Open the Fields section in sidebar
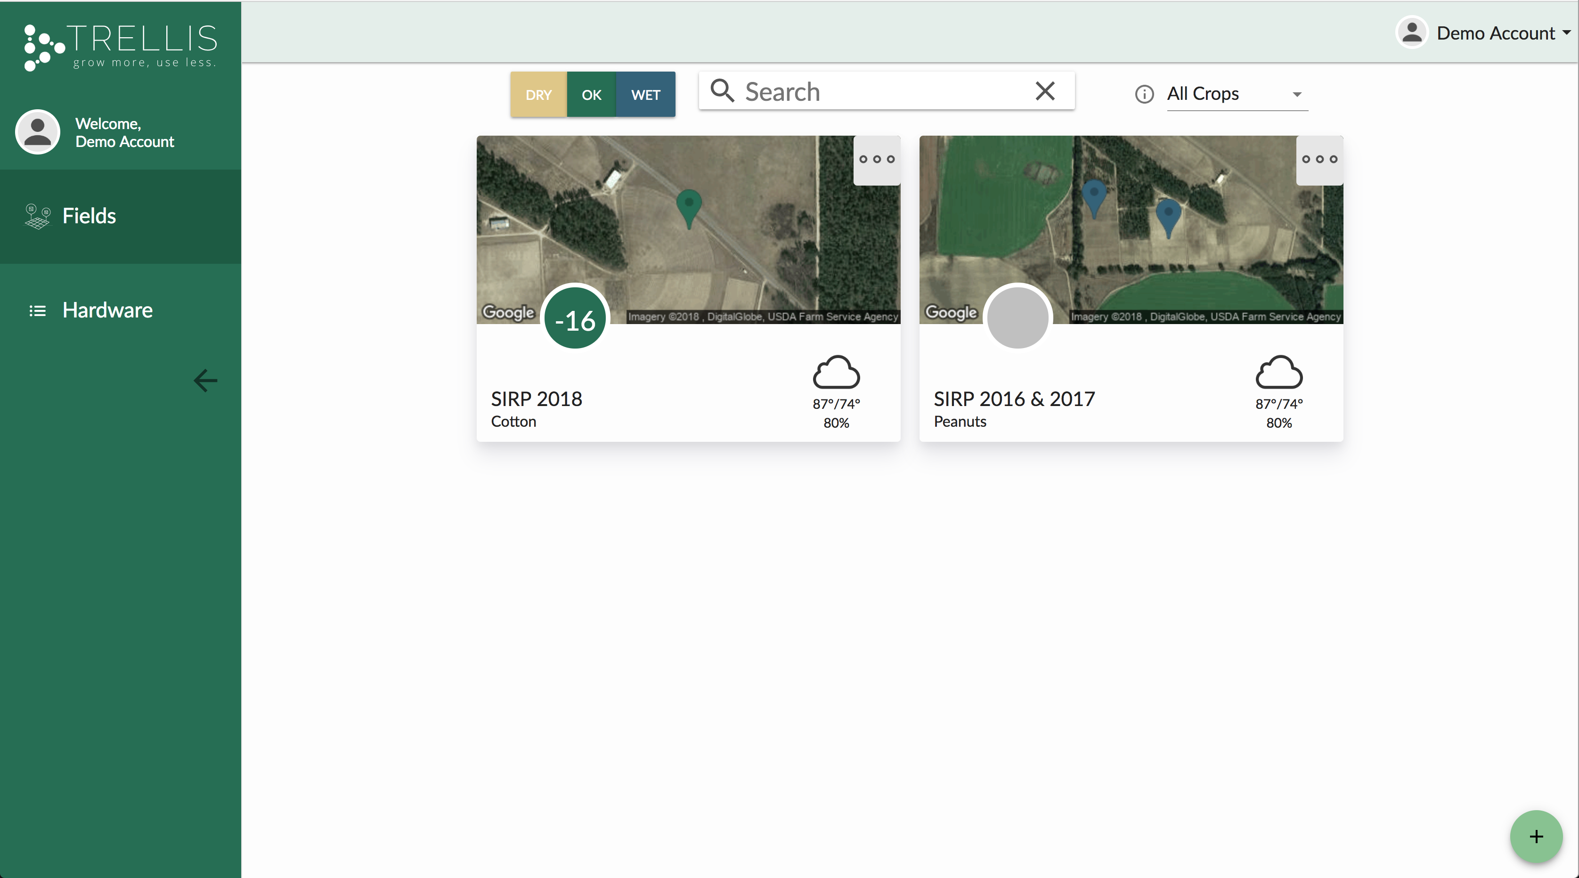1579x878 pixels. pos(90,216)
